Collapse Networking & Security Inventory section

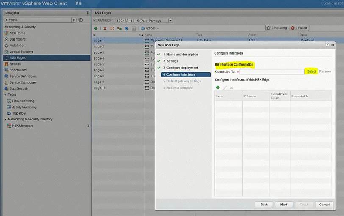(6, 119)
